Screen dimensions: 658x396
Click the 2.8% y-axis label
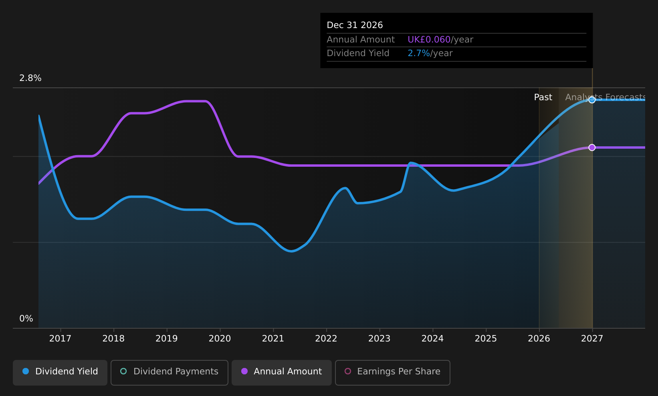tap(30, 78)
